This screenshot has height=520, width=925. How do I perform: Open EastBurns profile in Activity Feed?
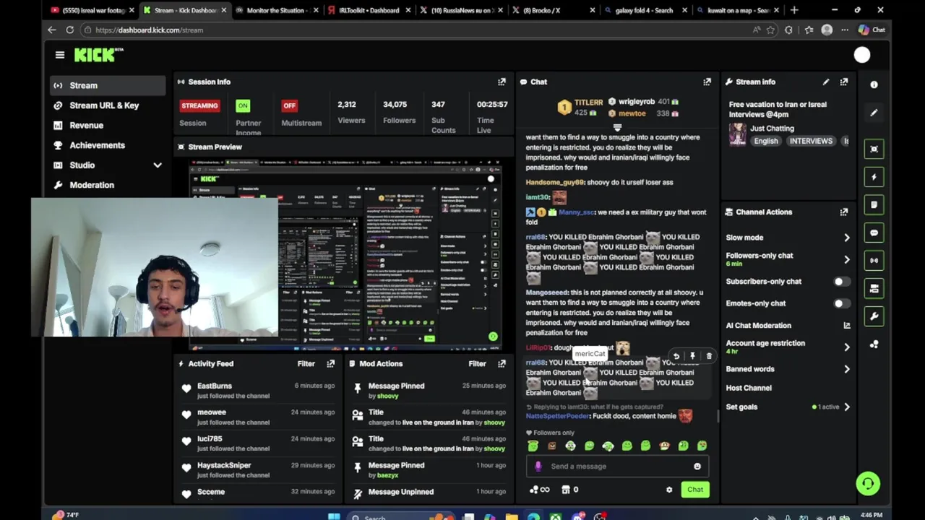pos(215,386)
